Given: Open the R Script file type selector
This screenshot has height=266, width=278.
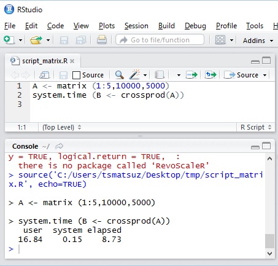Looking at the screenshot, I should click(x=256, y=127).
